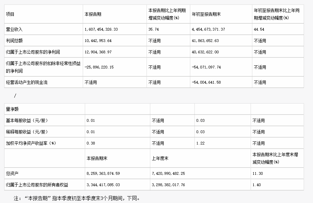Click the percentage value 44.54
The image size is (313, 203).
click(256, 29)
